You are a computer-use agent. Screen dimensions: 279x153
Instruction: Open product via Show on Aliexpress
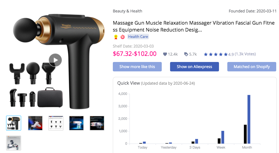tap(195, 67)
